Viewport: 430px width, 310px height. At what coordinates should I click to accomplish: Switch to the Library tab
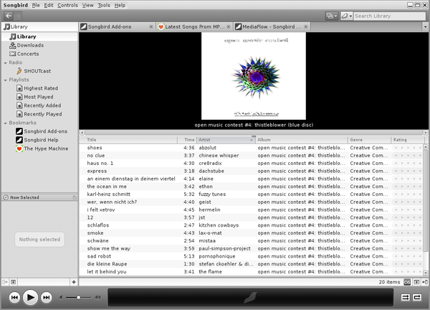39,27
